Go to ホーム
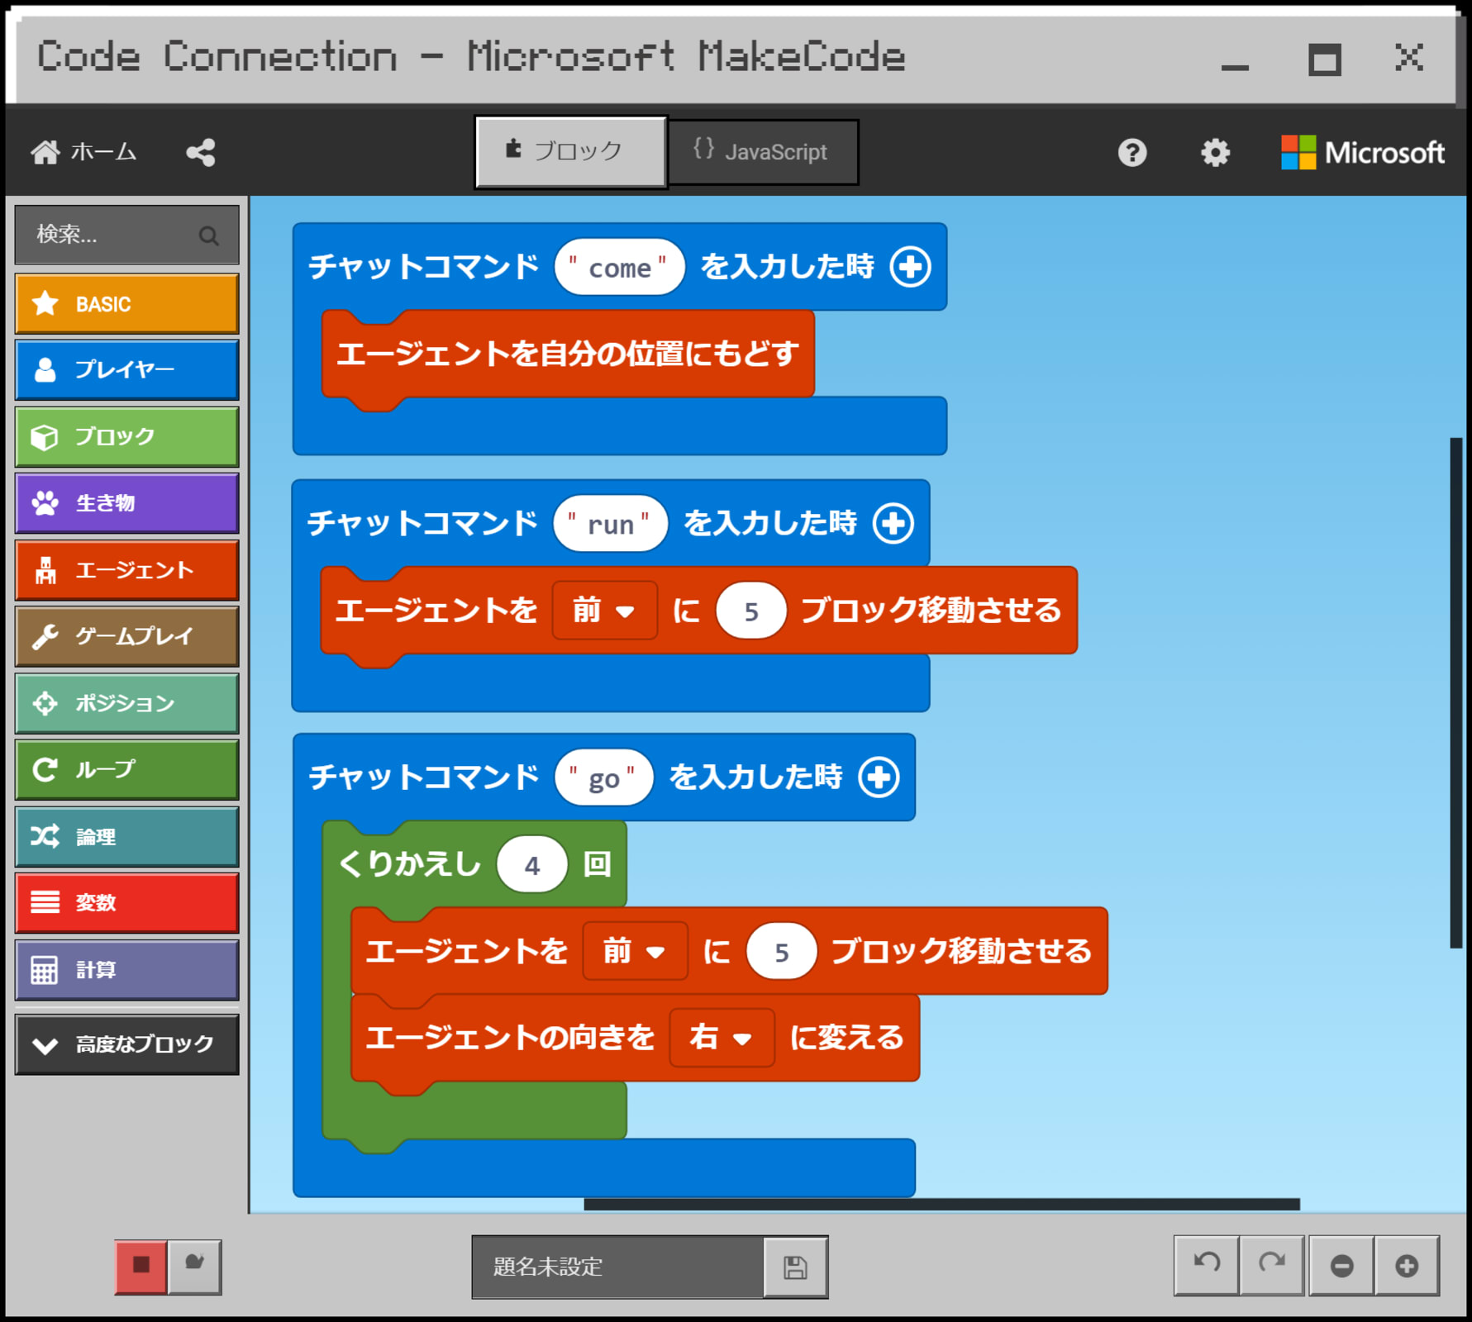Screen dimensions: 1472x1322 pyautogui.click(x=84, y=153)
